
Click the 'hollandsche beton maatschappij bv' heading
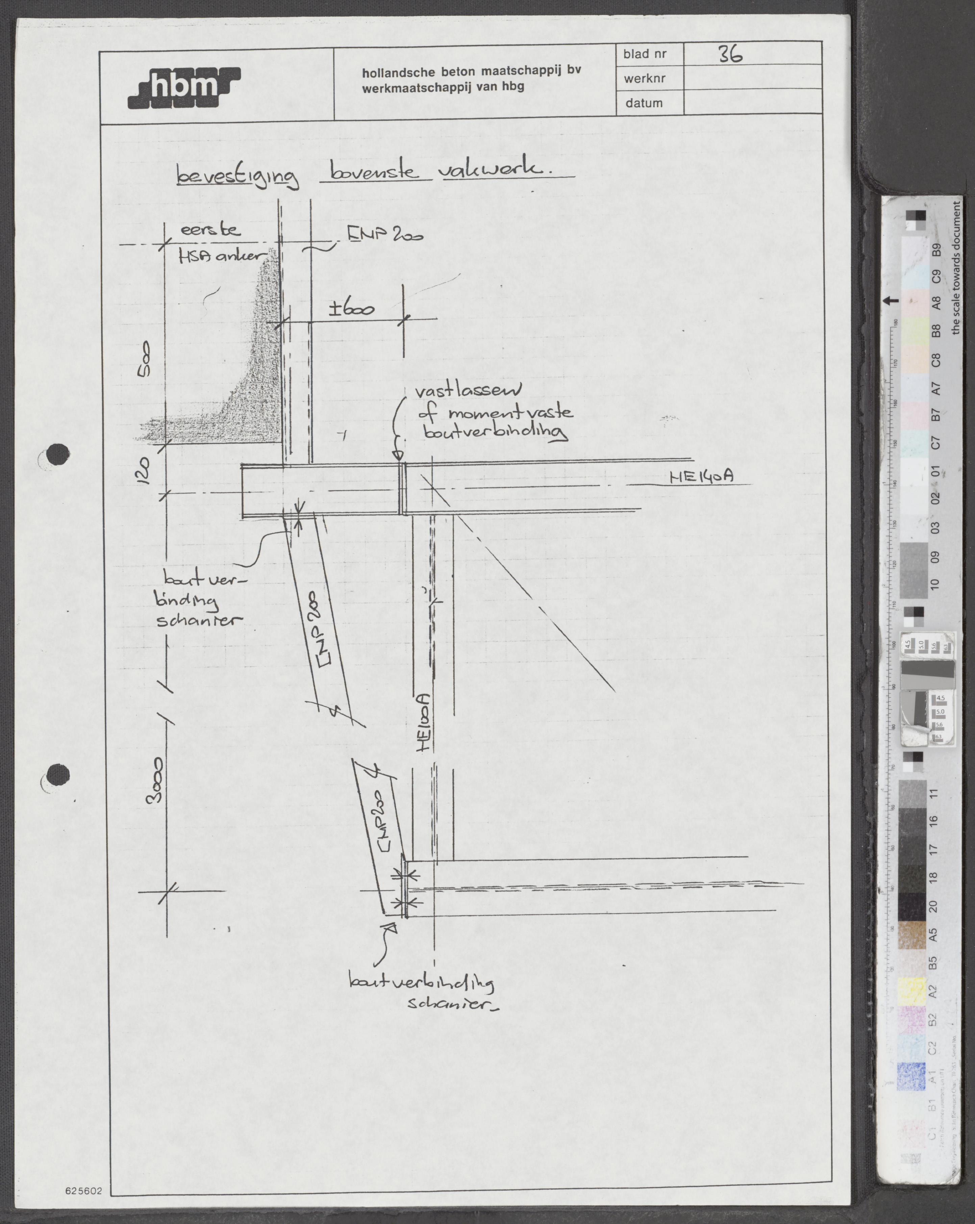(471, 72)
